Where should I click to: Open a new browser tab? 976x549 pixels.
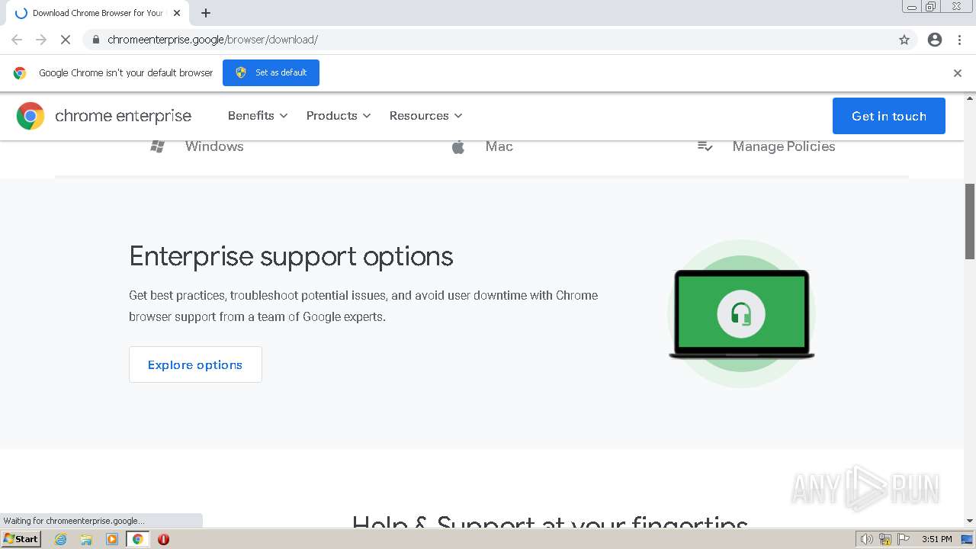tap(206, 13)
